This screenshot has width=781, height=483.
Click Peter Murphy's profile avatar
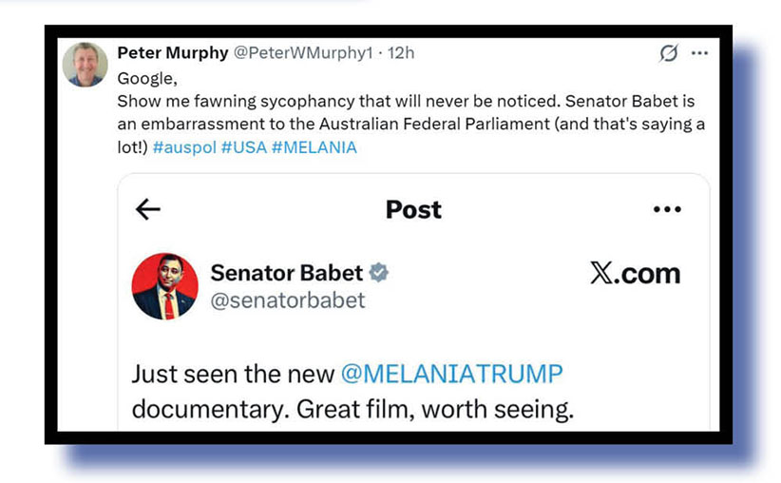coord(86,65)
